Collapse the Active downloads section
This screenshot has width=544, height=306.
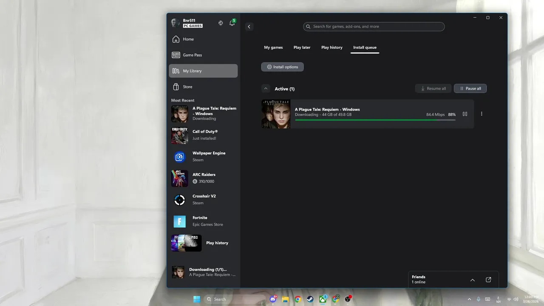coord(266,88)
